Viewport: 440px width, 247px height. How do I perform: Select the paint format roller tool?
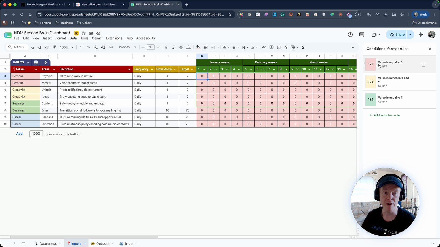[54, 47]
